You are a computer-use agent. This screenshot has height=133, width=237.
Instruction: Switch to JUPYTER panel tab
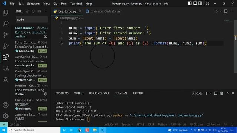[138, 93]
